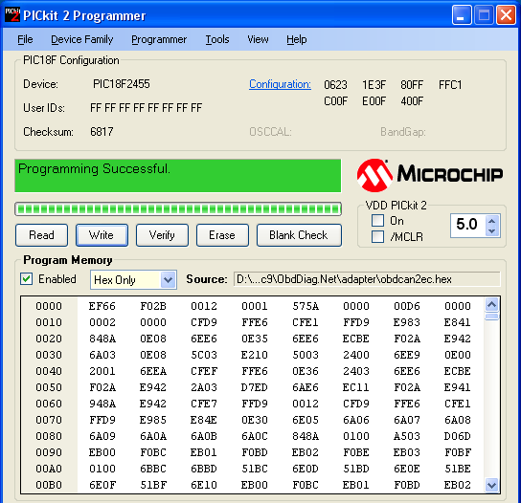Increase VDD voltage with up arrow
This screenshot has width=521, height=503.
pyautogui.click(x=492, y=220)
